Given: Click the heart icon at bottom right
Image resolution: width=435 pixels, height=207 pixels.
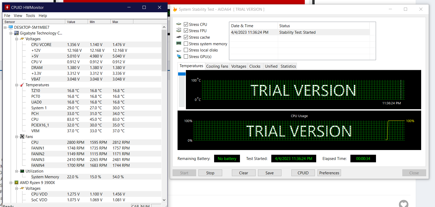Looking at the screenshot, I should (x=404, y=204).
